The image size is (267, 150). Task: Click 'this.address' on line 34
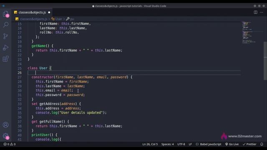47,108
